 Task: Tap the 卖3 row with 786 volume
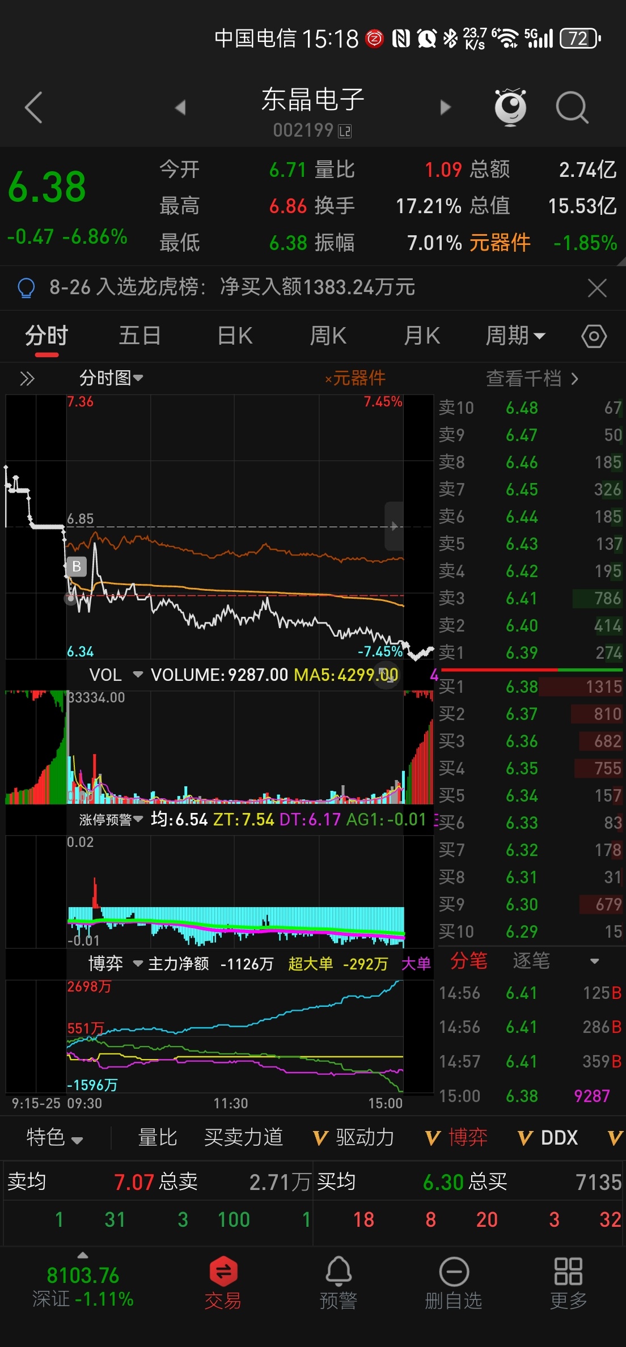click(530, 599)
